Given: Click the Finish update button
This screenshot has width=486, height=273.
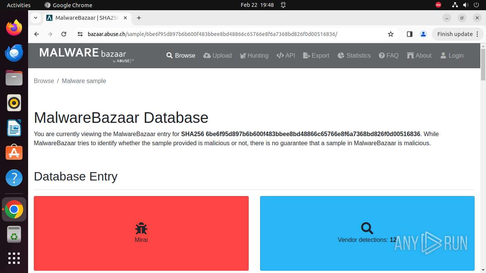Looking at the screenshot, I should click(x=455, y=34).
